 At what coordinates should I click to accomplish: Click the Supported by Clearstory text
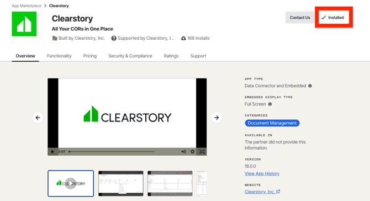[146, 38]
